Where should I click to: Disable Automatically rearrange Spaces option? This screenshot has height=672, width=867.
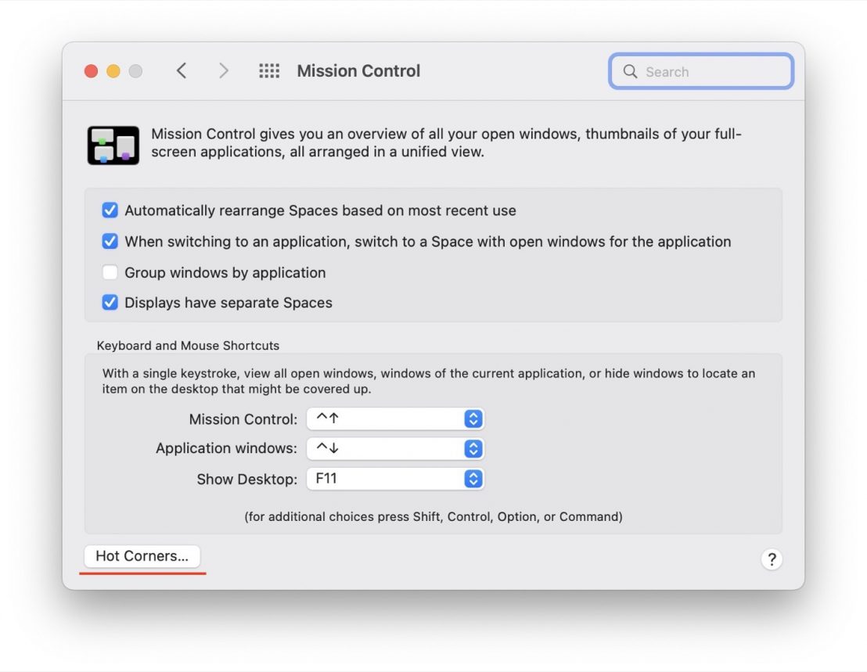(x=110, y=210)
